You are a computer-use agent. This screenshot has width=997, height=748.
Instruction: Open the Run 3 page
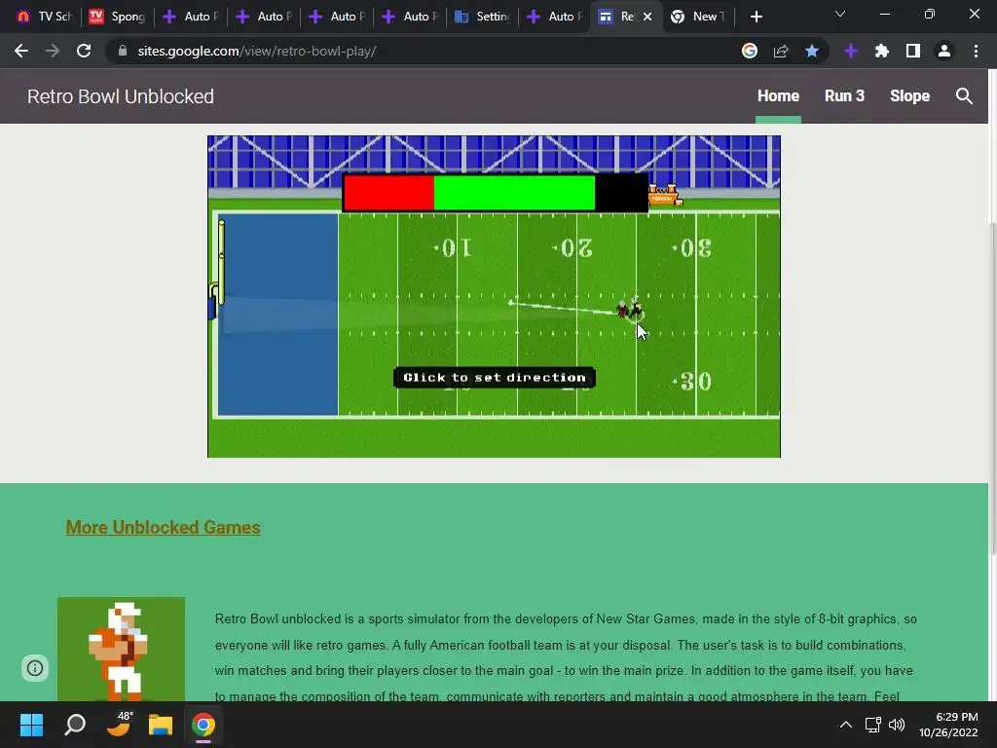pos(844,96)
